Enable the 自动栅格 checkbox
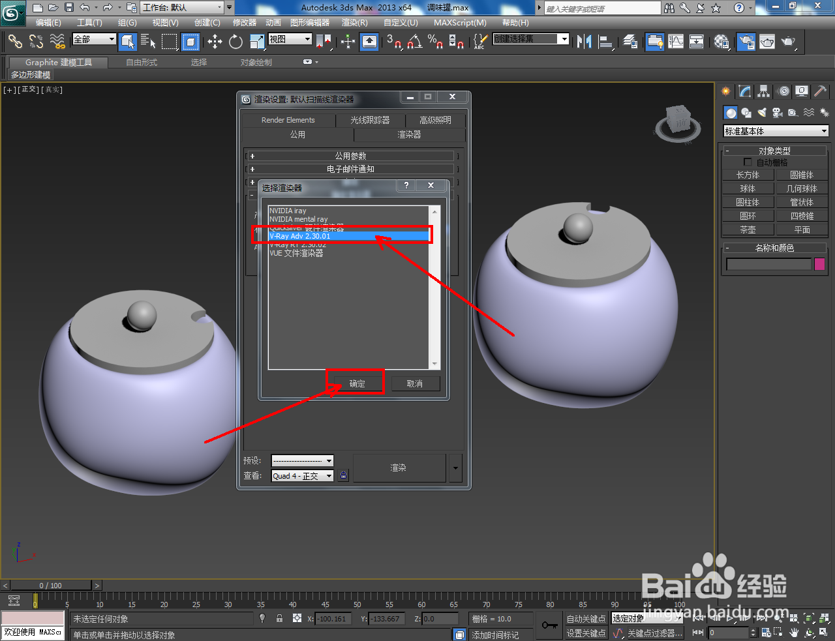This screenshot has height=641, width=835. pyautogui.click(x=748, y=162)
